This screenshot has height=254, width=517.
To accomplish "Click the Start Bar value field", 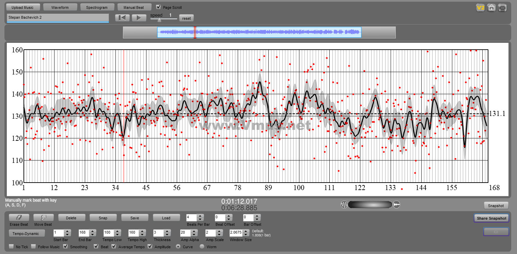I will coord(59,233).
